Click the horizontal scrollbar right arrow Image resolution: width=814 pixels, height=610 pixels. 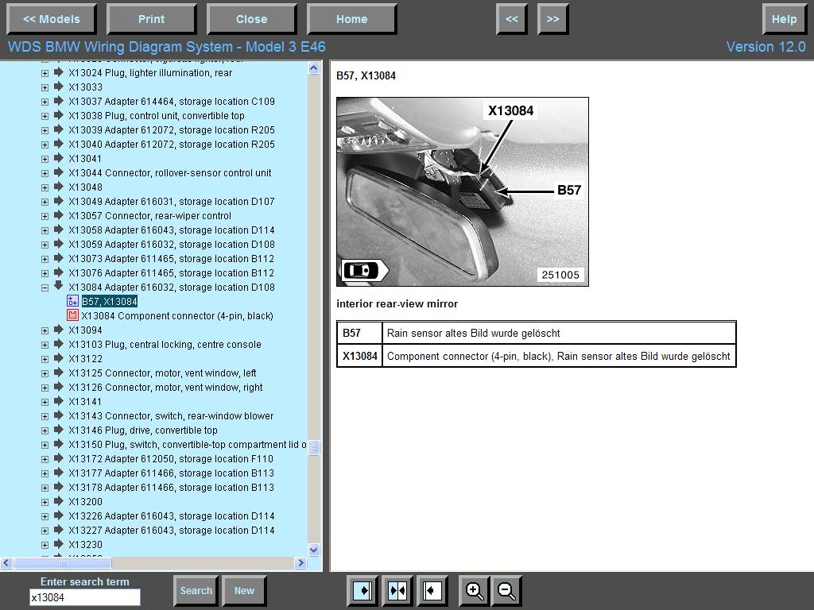(300, 563)
